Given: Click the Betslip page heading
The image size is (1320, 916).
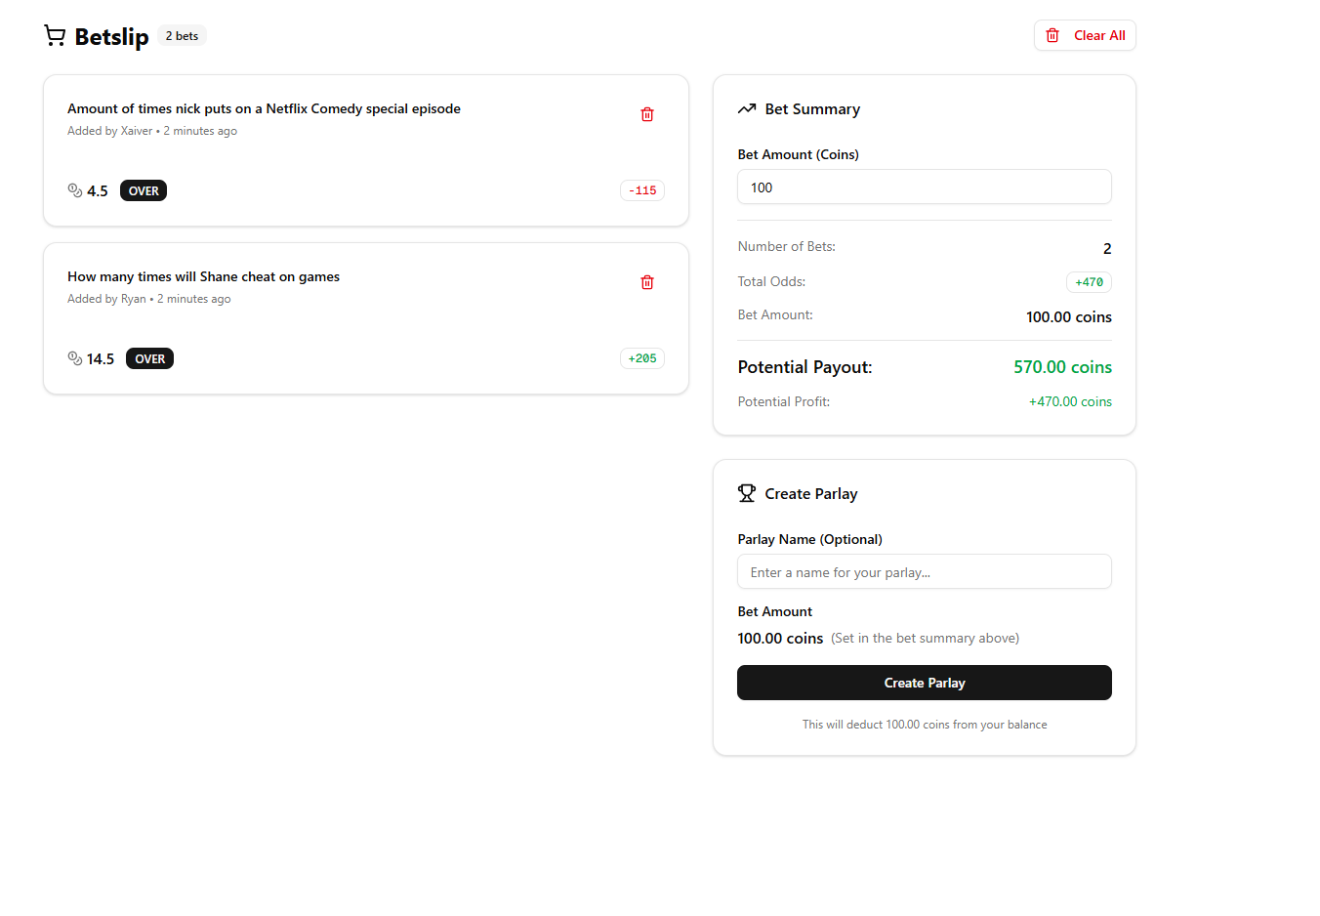Looking at the screenshot, I should click(111, 36).
